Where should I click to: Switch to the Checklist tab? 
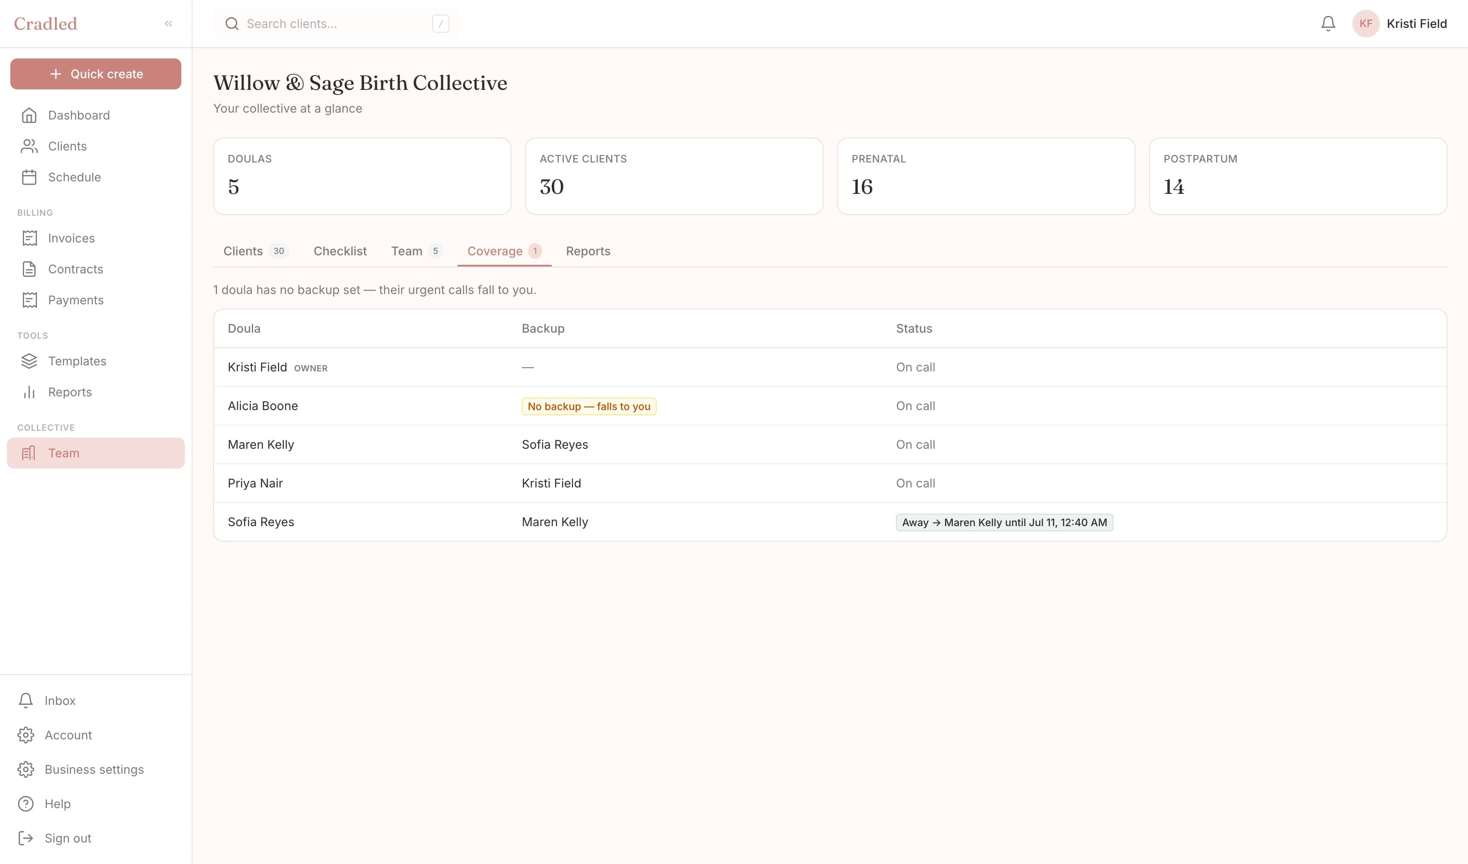pos(340,251)
